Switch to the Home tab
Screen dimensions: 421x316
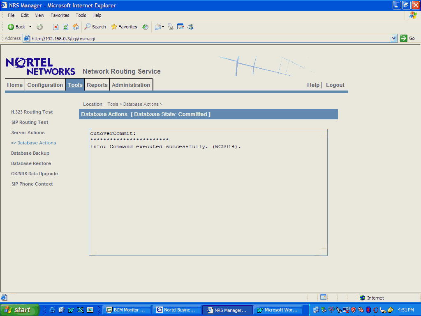click(x=15, y=85)
